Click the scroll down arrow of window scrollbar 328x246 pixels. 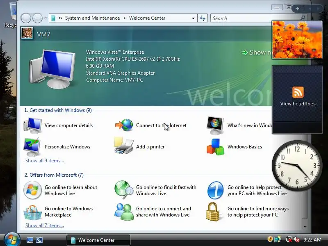(305, 227)
